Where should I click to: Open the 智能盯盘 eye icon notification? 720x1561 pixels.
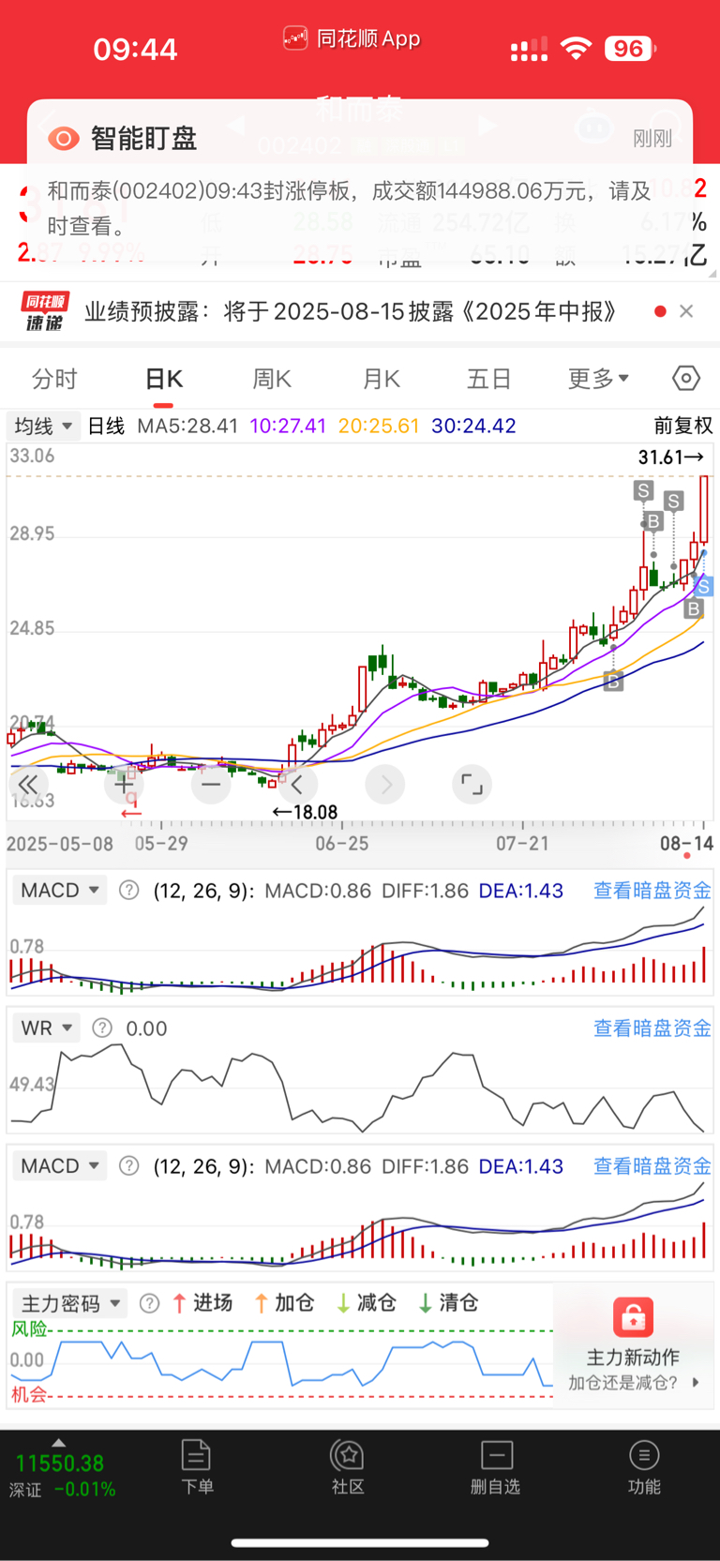click(64, 139)
